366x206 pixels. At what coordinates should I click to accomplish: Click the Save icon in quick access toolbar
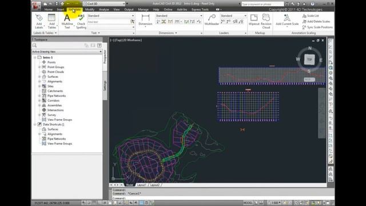[57, 4]
